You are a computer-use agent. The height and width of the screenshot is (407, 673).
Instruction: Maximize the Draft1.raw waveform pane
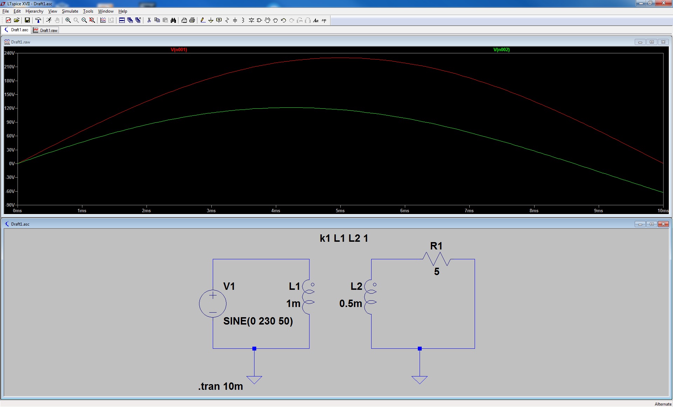(x=652, y=42)
